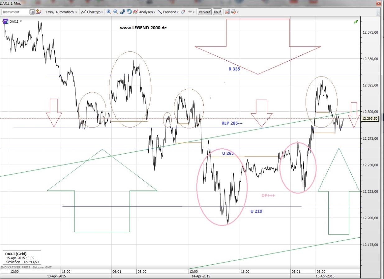Expand the DAX.I series dropdown
The width and height of the screenshot is (384, 279).
coord(21,21)
